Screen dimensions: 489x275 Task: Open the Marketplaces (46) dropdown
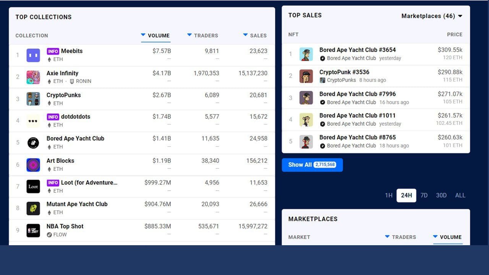click(432, 16)
